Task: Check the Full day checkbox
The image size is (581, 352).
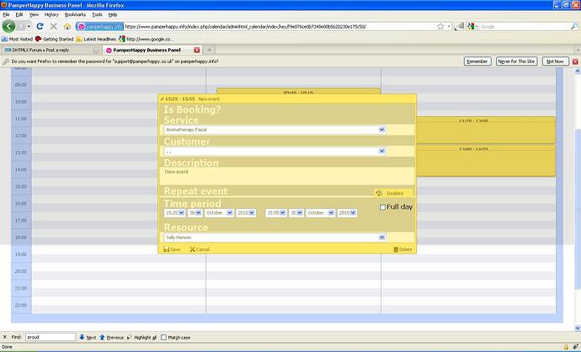Action: pyautogui.click(x=382, y=207)
